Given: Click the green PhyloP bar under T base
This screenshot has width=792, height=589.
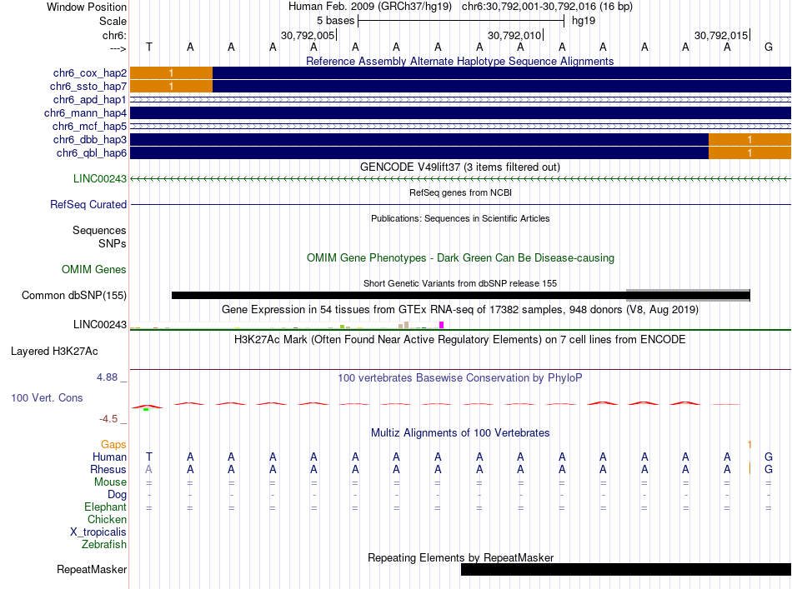Looking at the screenshot, I should pyautogui.click(x=146, y=409).
